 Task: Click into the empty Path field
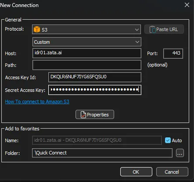[87, 65]
